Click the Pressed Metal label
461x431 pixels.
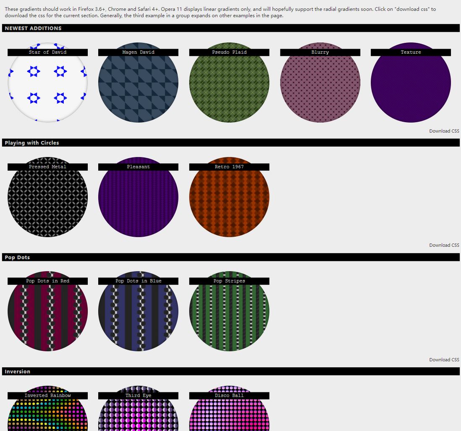click(x=47, y=167)
